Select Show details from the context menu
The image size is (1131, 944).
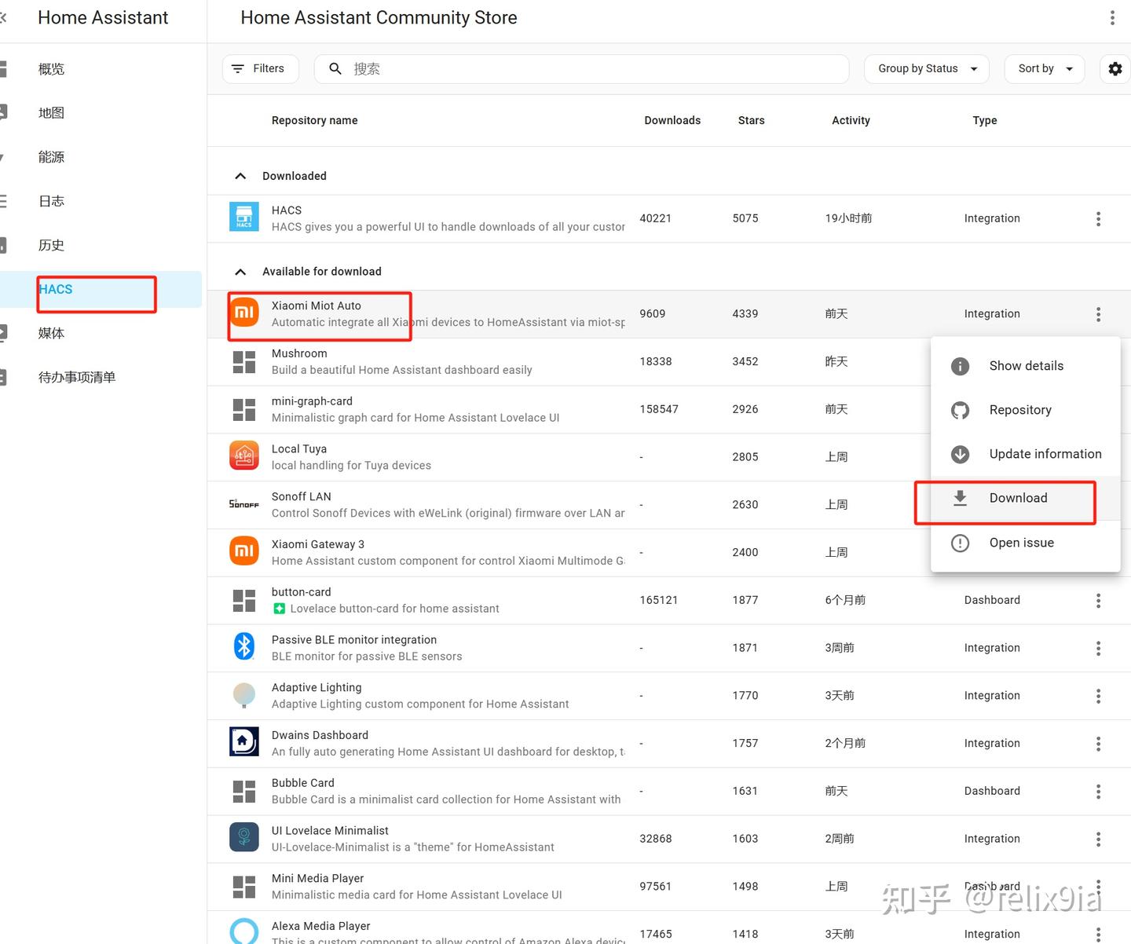tap(1026, 365)
